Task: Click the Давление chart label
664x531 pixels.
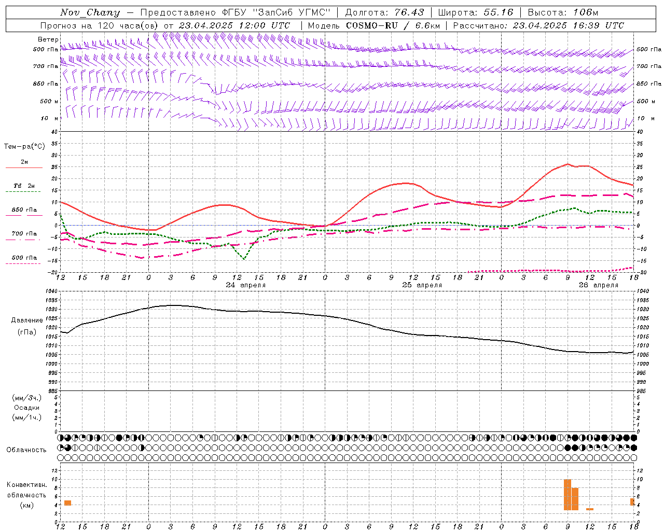Action: (27, 320)
